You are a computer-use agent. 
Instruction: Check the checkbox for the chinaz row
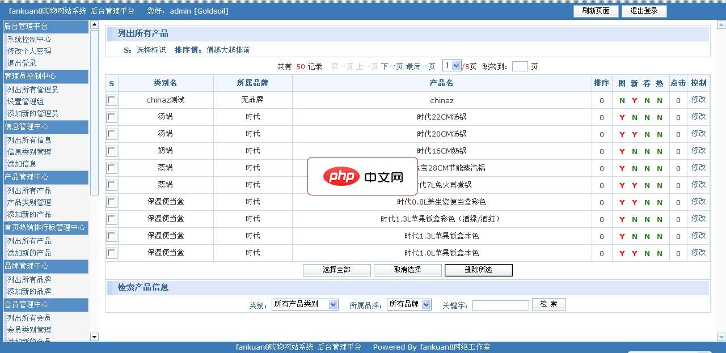pyautogui.click(x=111, y=100)
